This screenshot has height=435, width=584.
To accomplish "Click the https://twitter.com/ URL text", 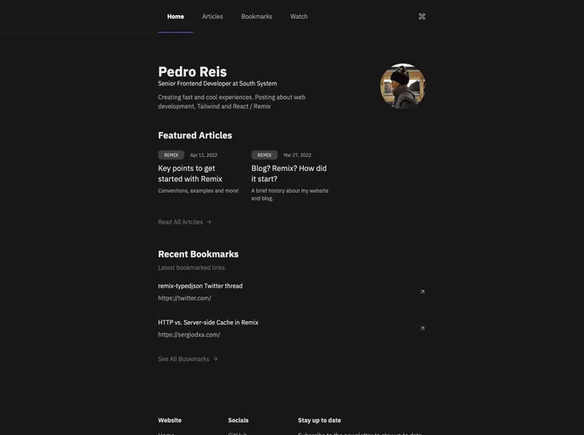I will click(x=184, y=298).
